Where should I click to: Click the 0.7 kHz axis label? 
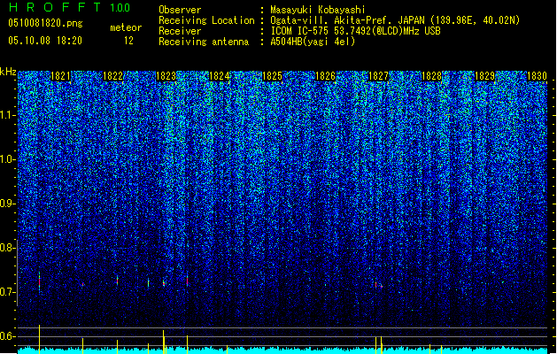click(7, 292)
